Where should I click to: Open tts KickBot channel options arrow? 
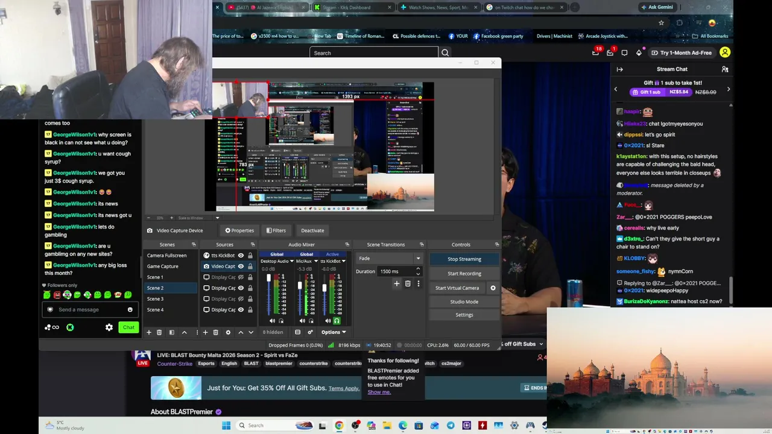[x=344, y=262]
